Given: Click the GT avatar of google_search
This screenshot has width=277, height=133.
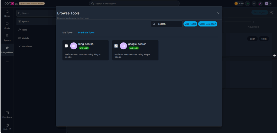Looking at the screenshot, I should [x=123, y=46].
